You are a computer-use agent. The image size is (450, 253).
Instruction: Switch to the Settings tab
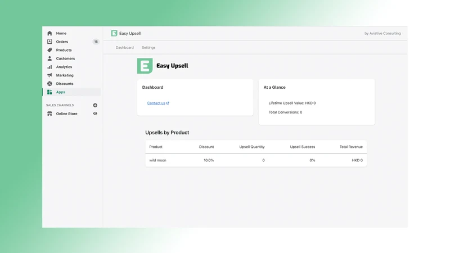coord(148,48)
